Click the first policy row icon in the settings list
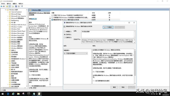Viewport: 170px width, 96px height. point(52,15)
